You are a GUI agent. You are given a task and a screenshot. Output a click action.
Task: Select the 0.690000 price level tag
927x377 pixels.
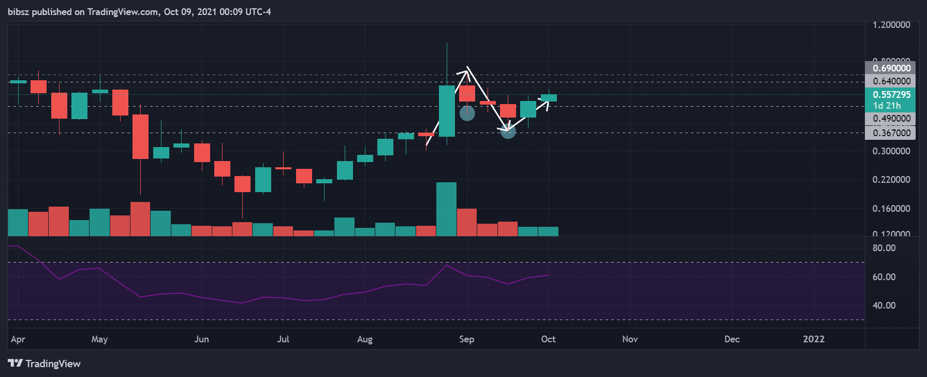point(891,68)
